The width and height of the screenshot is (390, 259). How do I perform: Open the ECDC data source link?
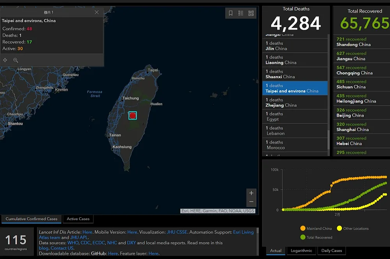point(99,243)
